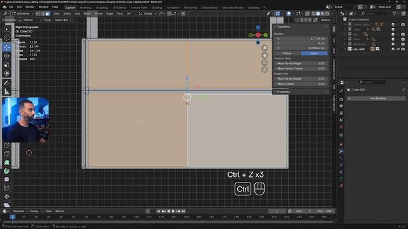The width and height of the screenshot is (408, 229).
Task: Select the Shrink/Fatten tool
Action: 7,197
